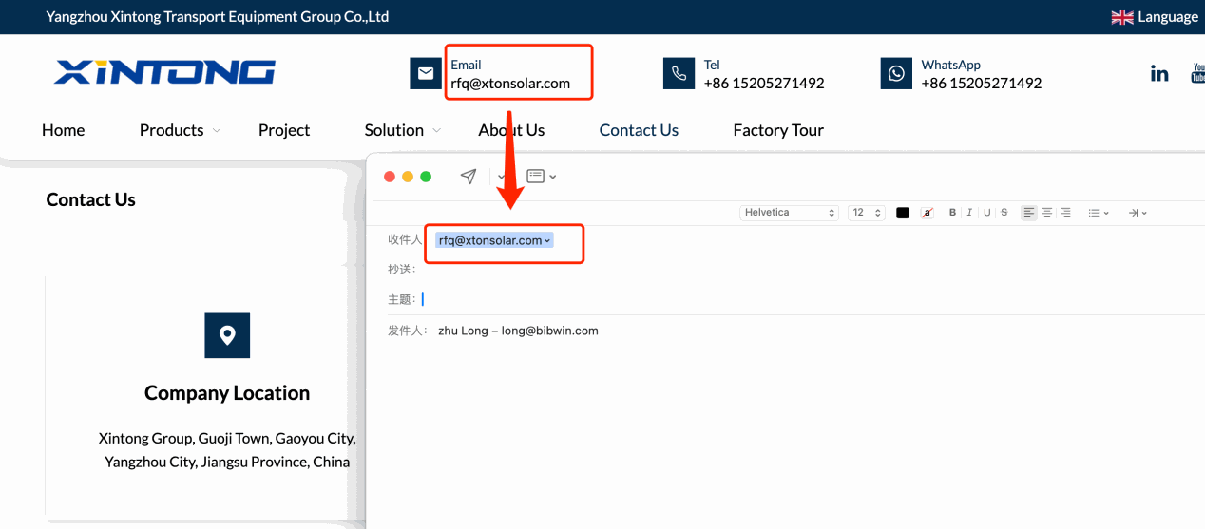
Task: Open the Solution menu
Action: [393, 130]
